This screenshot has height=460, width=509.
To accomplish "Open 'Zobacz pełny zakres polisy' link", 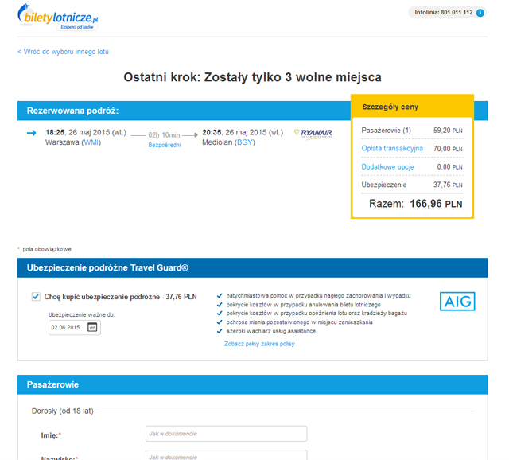I will (x=259, y=344).
